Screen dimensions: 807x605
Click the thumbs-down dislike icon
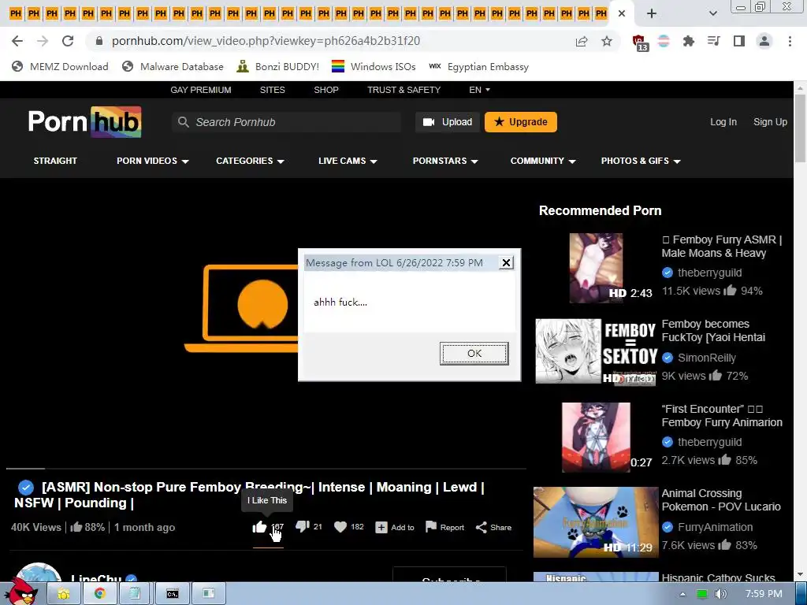point(302,526)
